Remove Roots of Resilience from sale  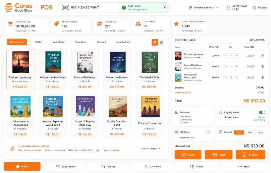point(263,66)
